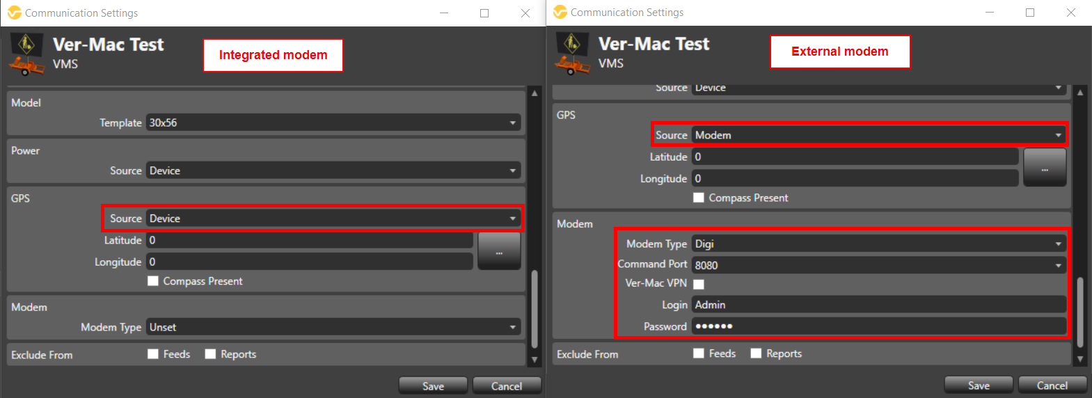Open Modem Type Digi dropdown in right window
This screenshot has height=398, width=1092.
coord(879,244)
